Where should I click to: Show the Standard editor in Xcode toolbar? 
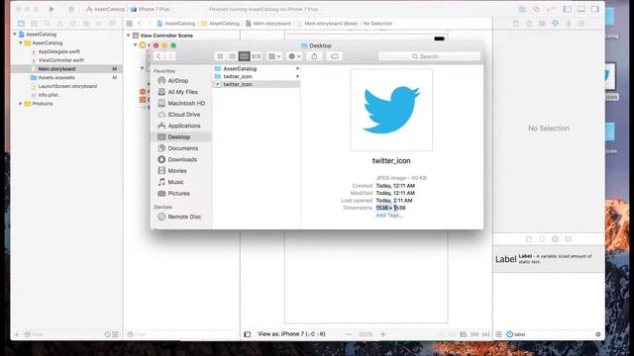(x=522, y=9)
